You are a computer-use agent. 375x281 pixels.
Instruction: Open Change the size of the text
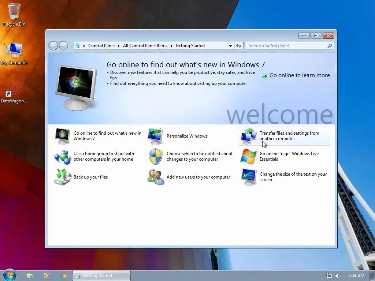coord(293,177)
